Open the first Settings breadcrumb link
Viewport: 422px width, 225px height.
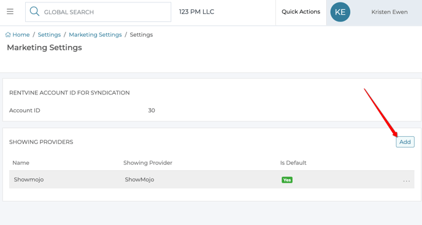49,35
